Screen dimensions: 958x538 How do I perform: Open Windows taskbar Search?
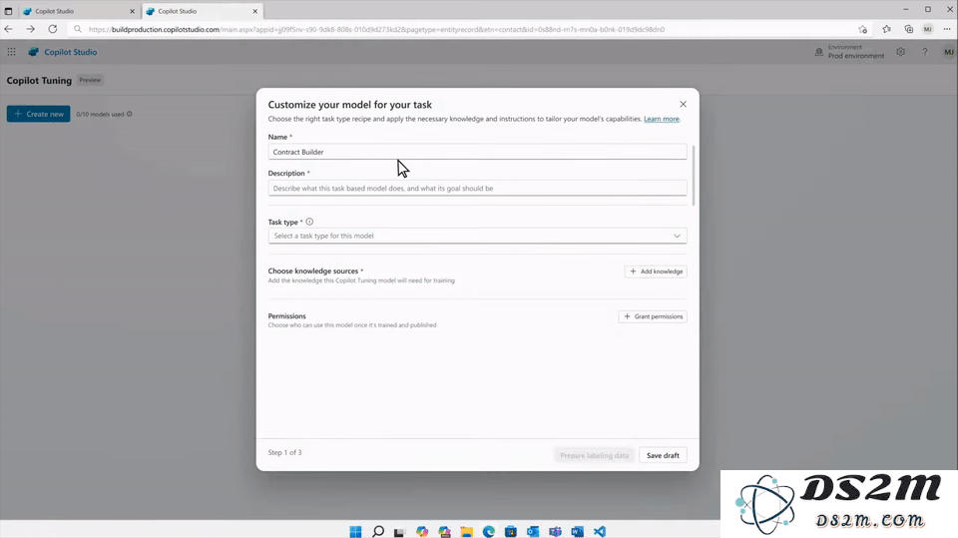[378, 531]
